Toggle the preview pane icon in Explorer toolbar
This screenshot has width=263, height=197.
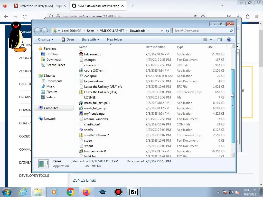click(x=219, y=39)
